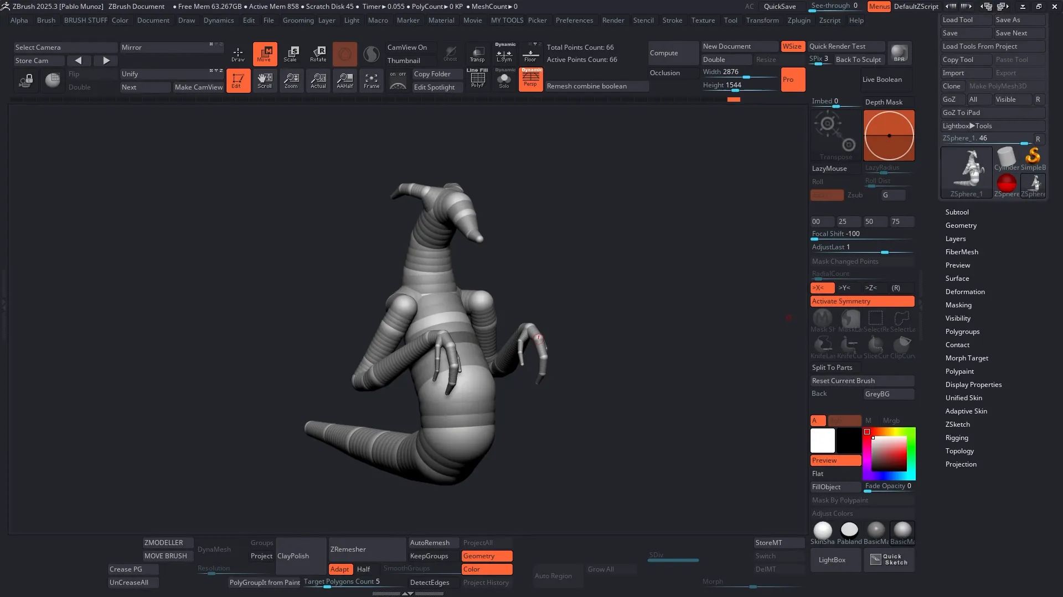Click the Frame view icon

click(371, 80)
